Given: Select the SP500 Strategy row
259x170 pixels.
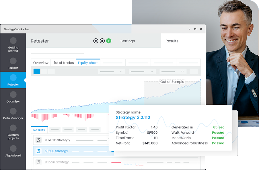Looking at the screenshot, I should point(57,151).
